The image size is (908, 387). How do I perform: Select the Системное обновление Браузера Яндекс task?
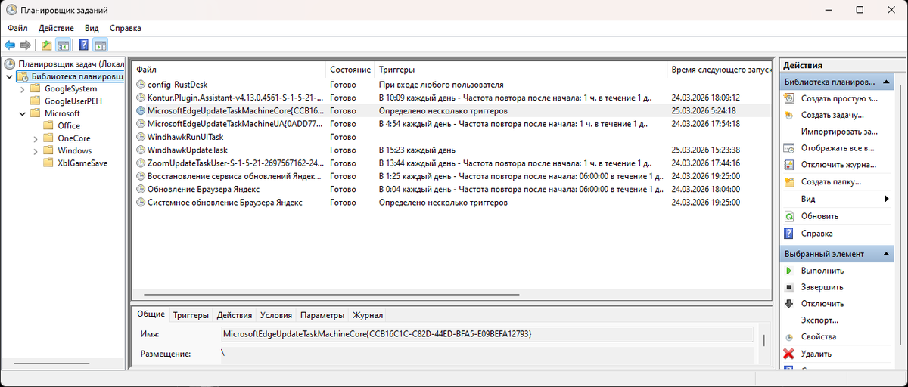pyautogui.click(x=452, y=203)
